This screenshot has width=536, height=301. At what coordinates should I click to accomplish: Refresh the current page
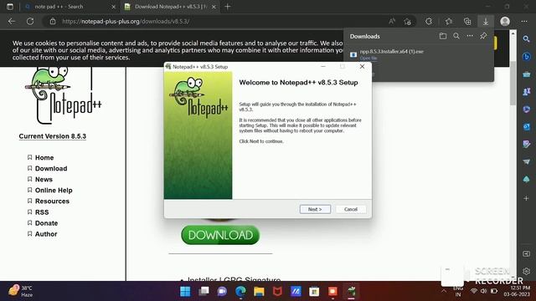[x=30, y=21]
